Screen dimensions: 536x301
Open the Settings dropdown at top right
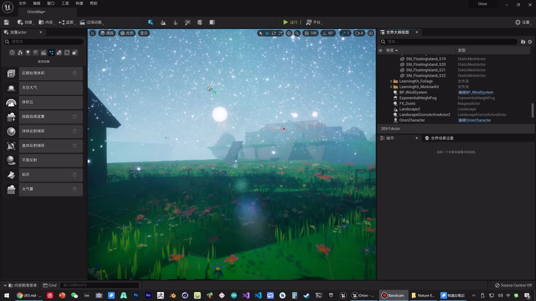click(x=523, y=22)
